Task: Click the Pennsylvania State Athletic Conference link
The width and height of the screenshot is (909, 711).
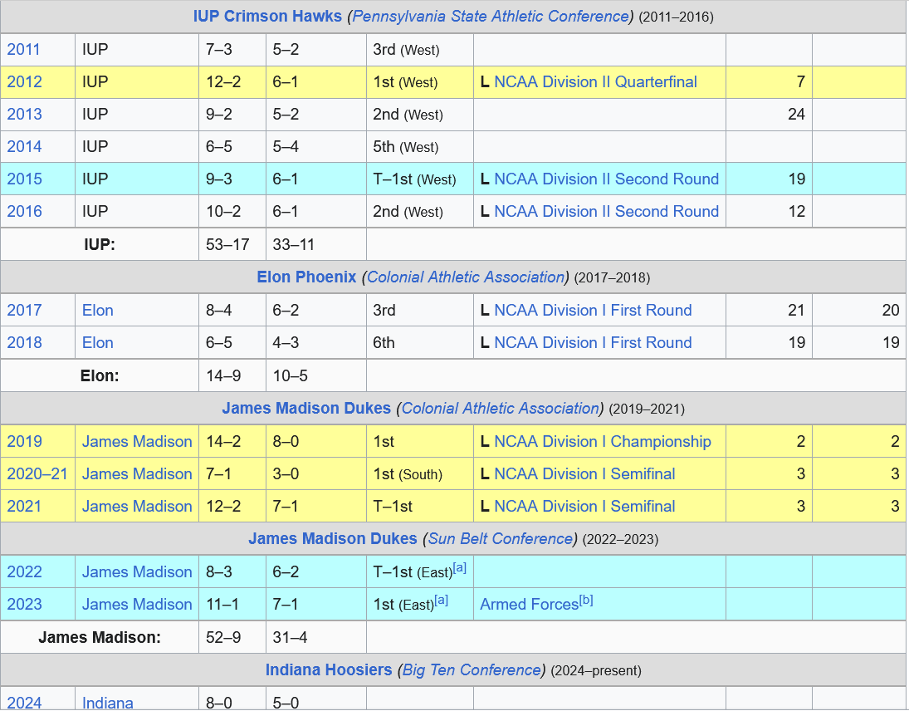Action: tap(491, 17)
